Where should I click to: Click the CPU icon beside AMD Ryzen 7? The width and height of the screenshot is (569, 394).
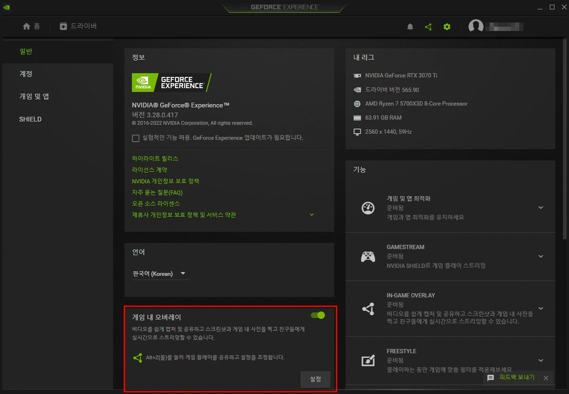[x=357, y=104]
